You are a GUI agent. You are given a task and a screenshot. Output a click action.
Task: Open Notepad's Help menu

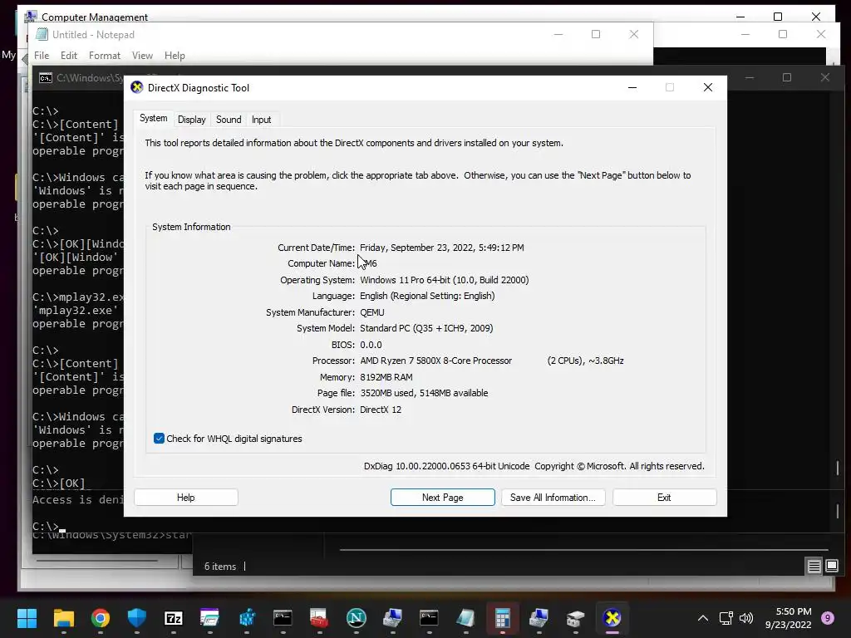click(x=175, y=56)
